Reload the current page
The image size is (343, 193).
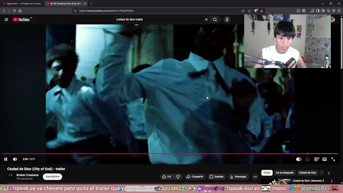[14, 11]
